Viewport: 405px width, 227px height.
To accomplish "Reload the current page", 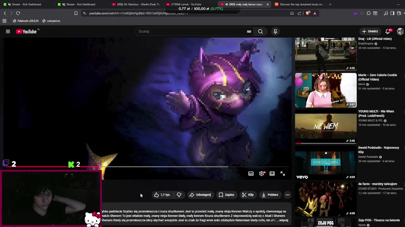I will click(18, 13).
